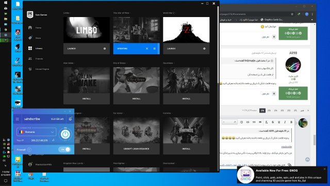
Task: Click Ubisoft Login Required under For Honor
Action: [136, 149]
